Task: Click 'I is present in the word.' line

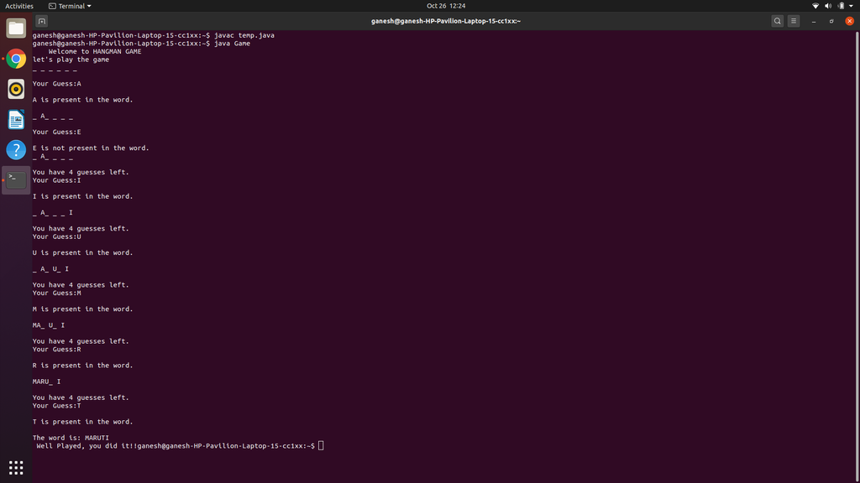Action: pyautogui.click(x=83, y=196)
